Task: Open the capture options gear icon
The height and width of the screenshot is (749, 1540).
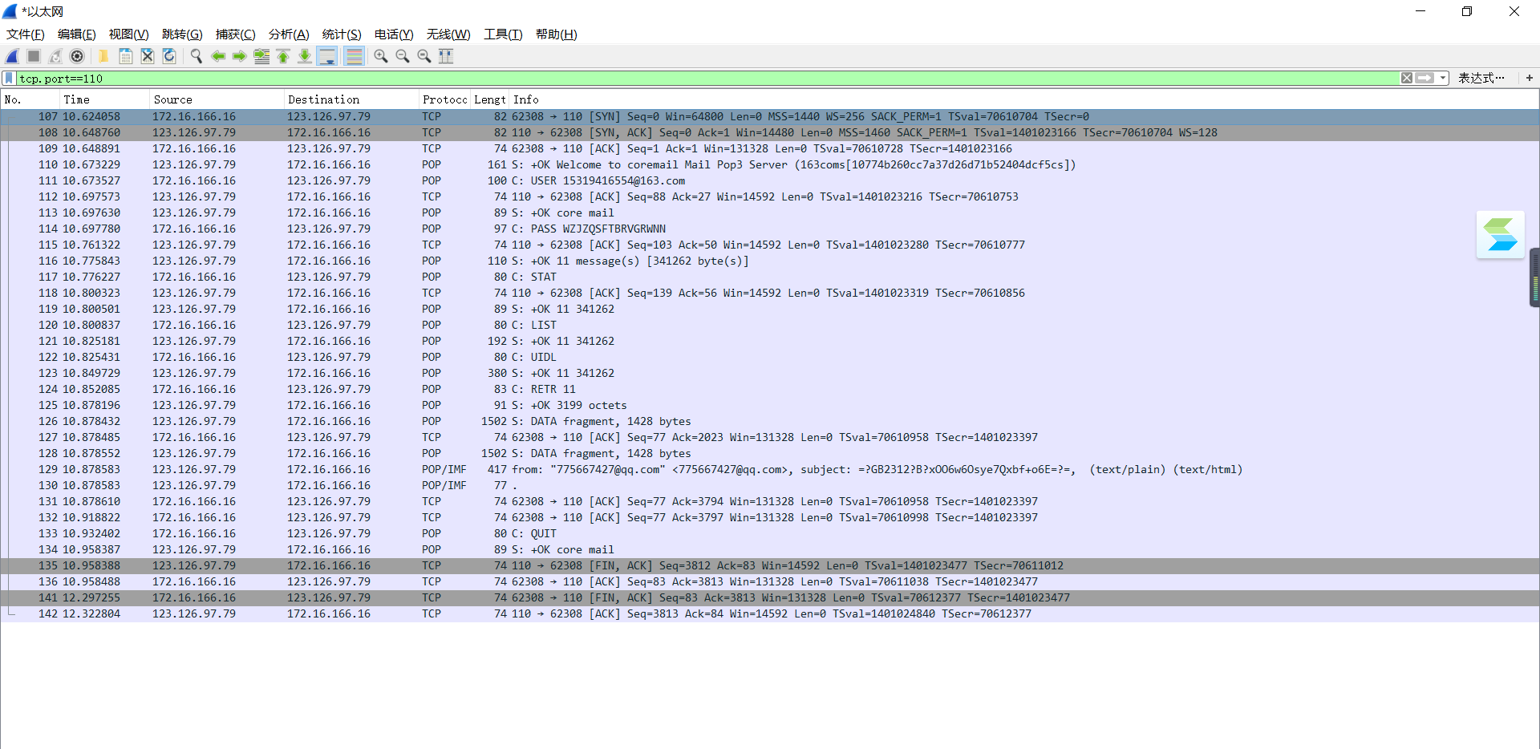Action: (x=77, y=56)
